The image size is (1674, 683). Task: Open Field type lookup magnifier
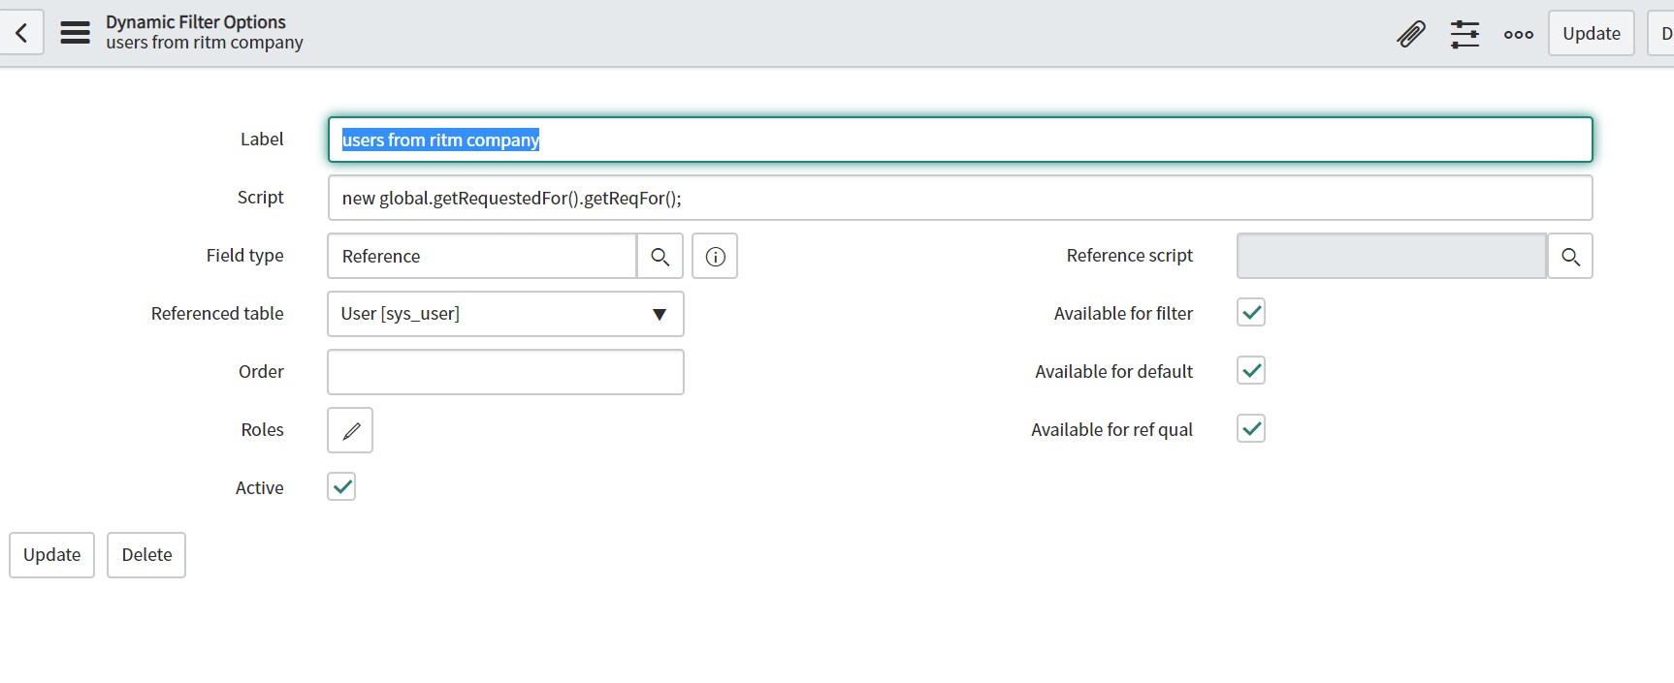coord(660,256)
